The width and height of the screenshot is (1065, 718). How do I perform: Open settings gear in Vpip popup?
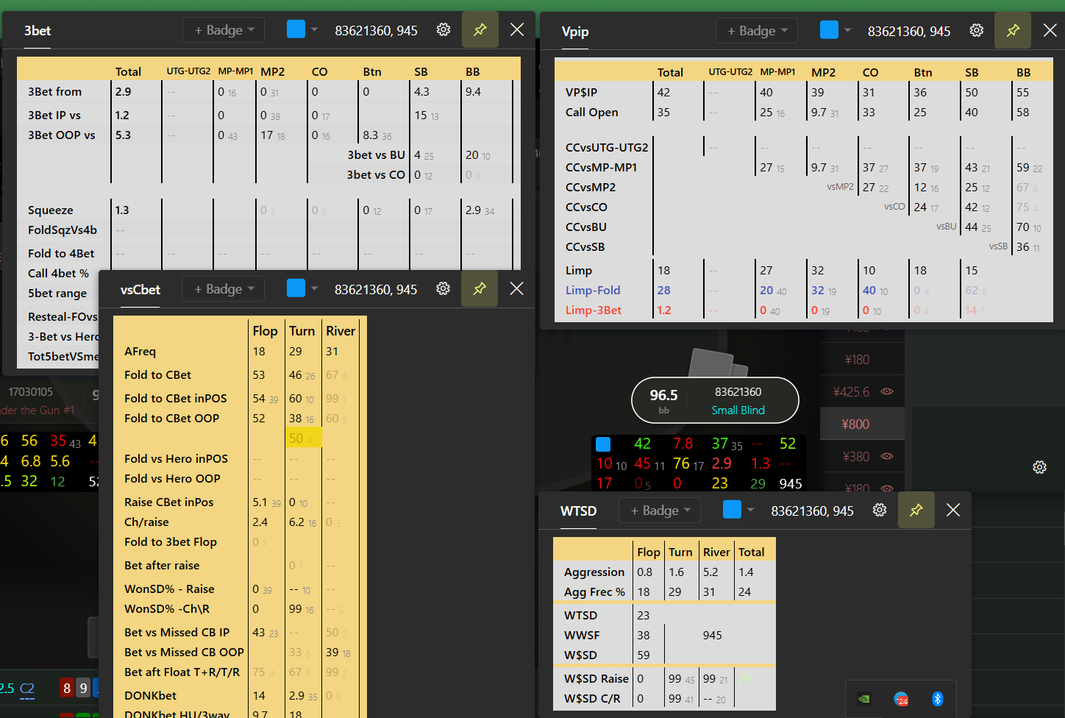977,30
